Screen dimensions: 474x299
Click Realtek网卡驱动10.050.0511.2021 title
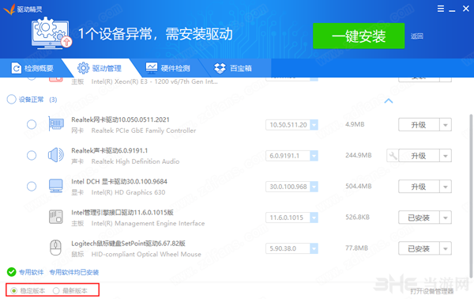click(x=120, y=119)
